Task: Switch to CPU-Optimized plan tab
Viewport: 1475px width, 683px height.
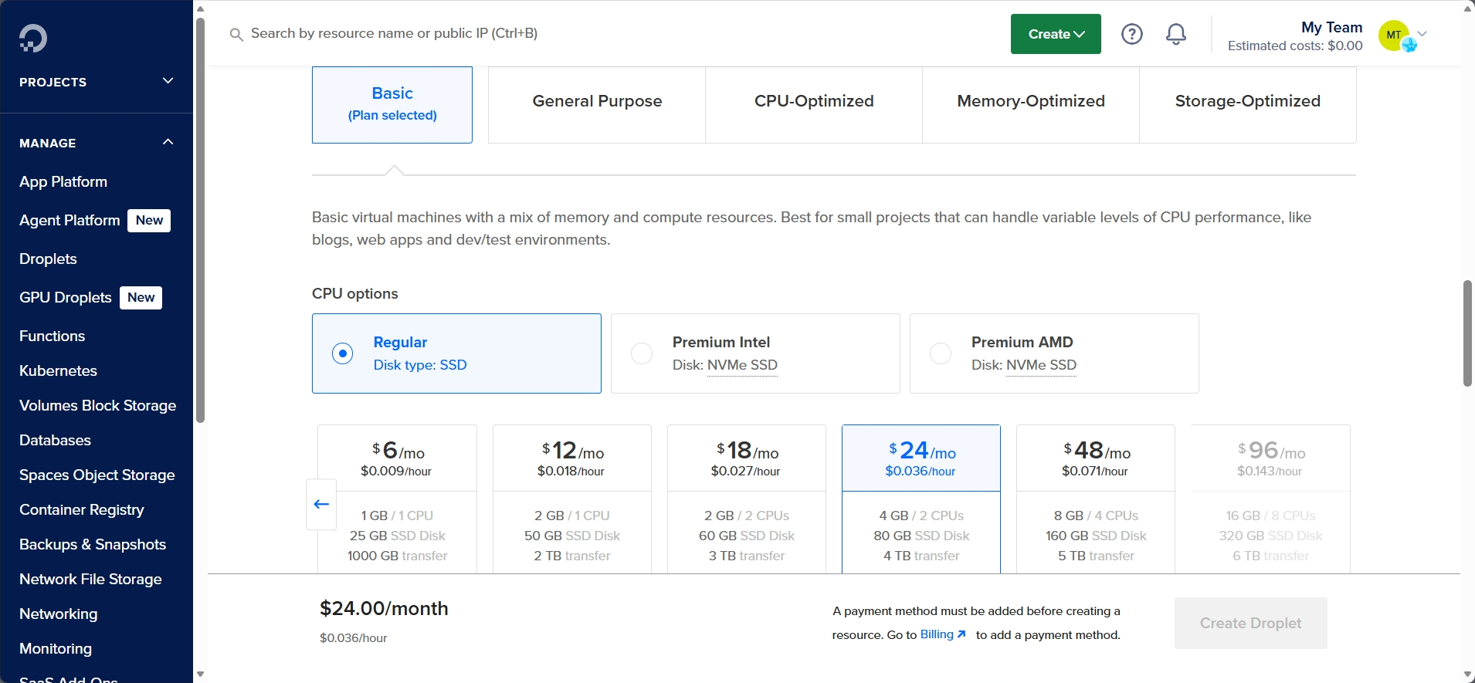Action: [814, 104]
